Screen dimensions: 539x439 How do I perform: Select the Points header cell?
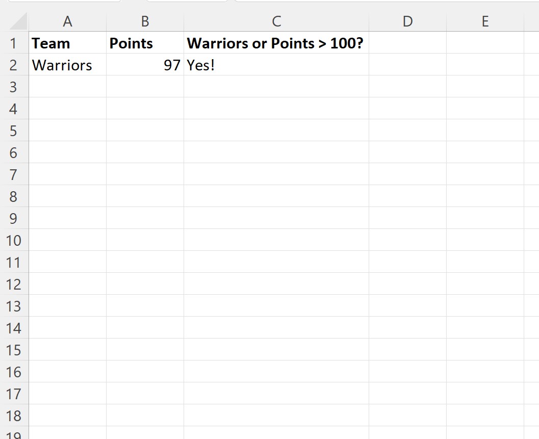pyautogui.click(x=145, y=43)
